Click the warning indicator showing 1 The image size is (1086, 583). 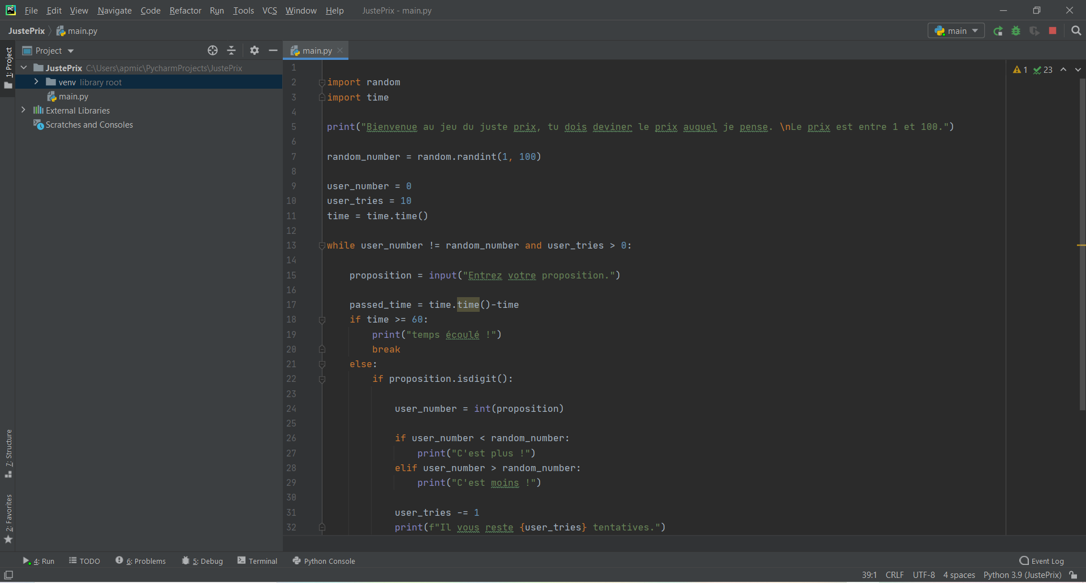(x=1020, y=69)
